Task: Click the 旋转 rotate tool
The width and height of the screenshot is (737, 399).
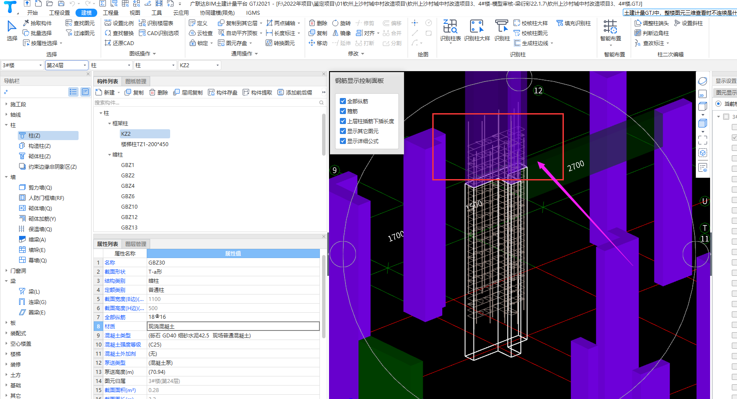Action: 341,23
